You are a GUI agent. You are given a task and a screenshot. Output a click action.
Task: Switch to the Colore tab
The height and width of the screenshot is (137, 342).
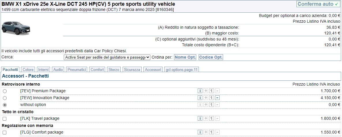pos(28,70)
